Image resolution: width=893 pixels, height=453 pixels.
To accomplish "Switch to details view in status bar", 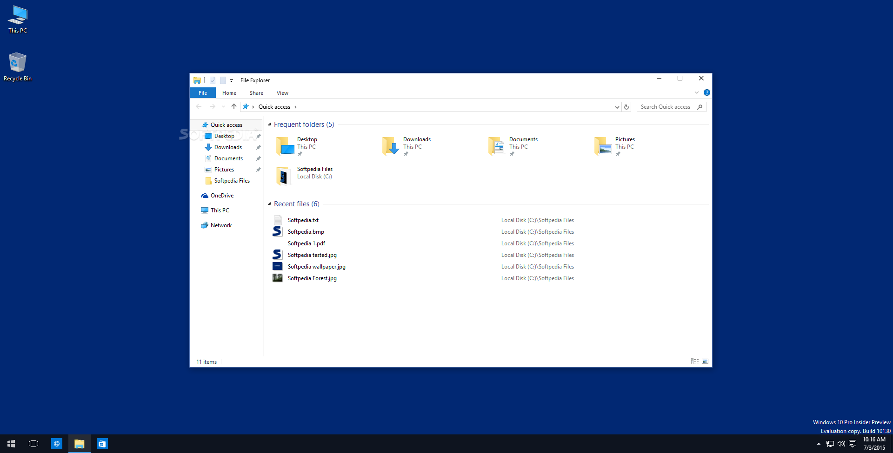I will point(695,361).
